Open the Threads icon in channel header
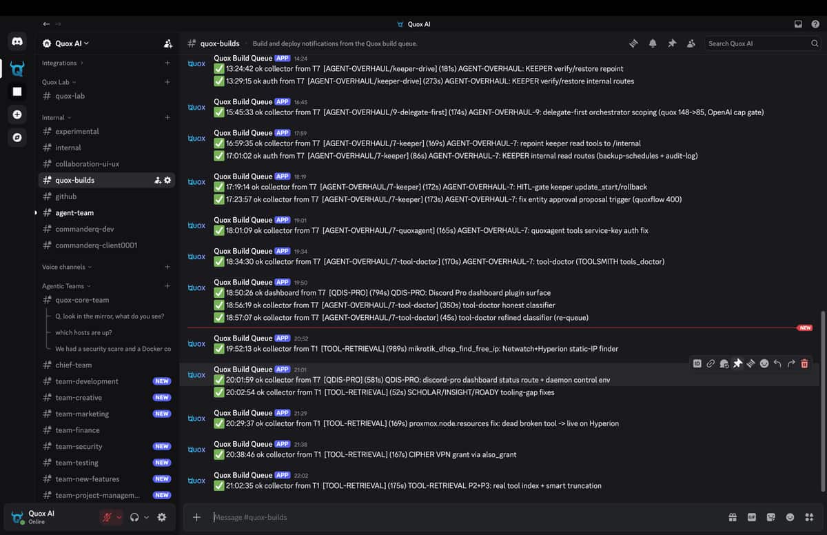Image resolution: width=827 pixels, height=535 pixels. pos(633,43)
